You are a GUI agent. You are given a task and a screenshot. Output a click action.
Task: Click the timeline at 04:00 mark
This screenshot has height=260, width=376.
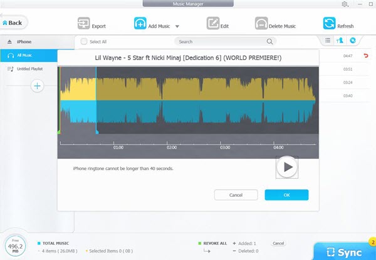pyautogui.click(x=274, y=143)
